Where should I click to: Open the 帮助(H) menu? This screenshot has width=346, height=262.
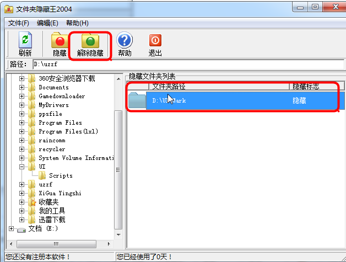pyautogui.click(x=77, y=23)
